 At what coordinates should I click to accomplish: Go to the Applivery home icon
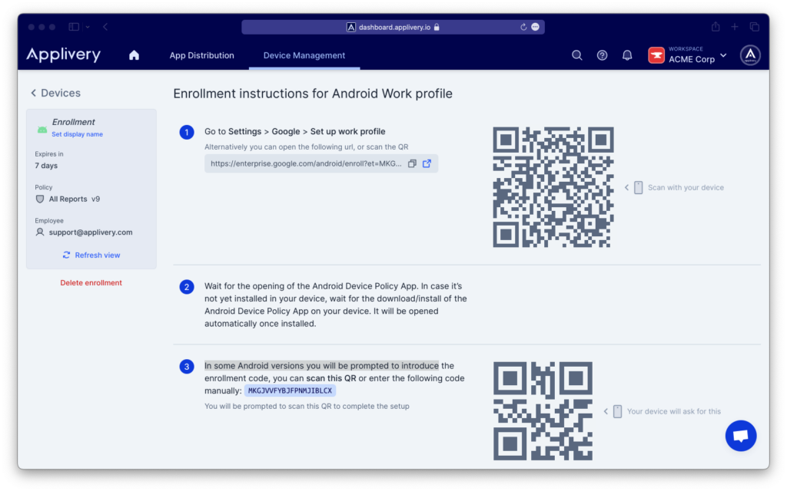(134, 55)
